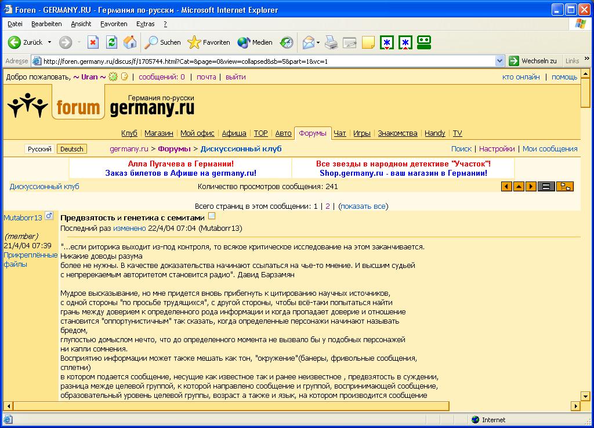The image size is (594, 428).
Task: Switch forum language to Deutsch
Action: (x=71, y=149)
